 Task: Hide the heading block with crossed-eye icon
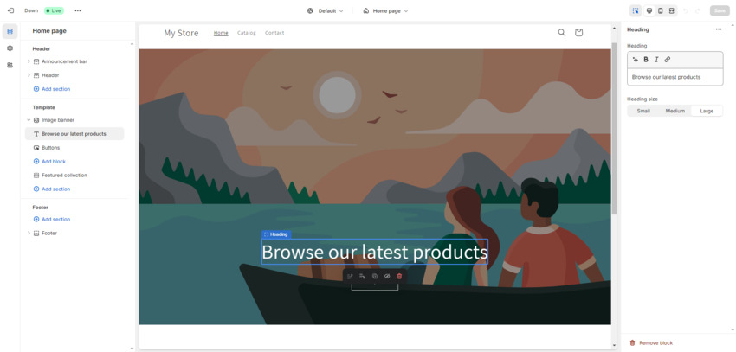coord(387,277)
